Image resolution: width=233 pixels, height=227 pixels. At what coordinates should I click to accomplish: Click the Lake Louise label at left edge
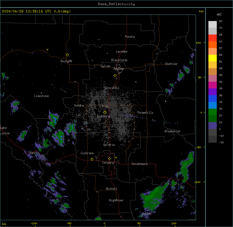click(x=5, y=130)
